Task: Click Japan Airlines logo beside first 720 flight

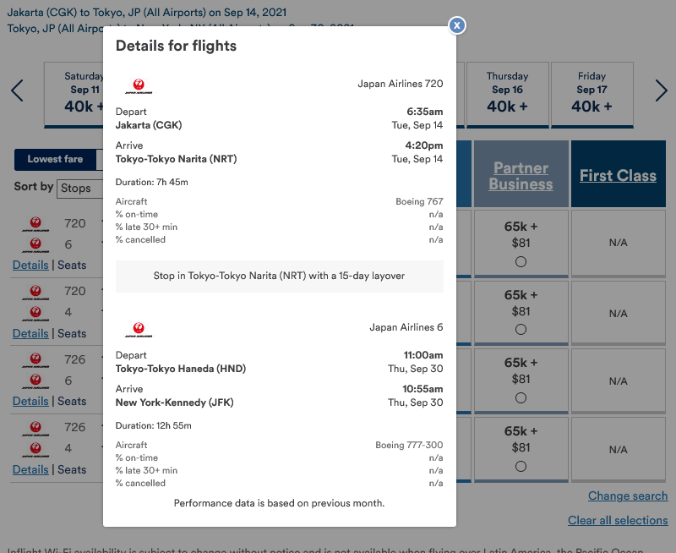Action: (x=35, y=224)
